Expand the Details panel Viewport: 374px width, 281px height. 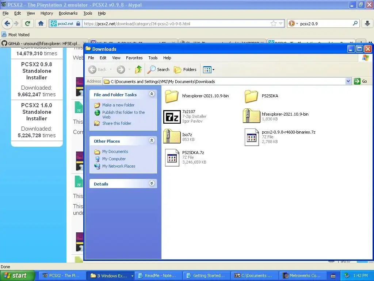point(152,183)
